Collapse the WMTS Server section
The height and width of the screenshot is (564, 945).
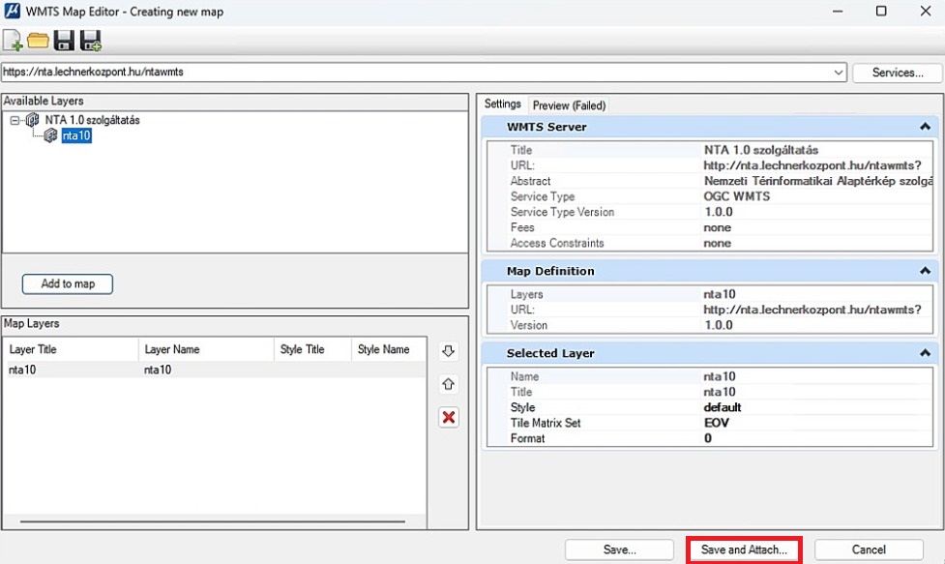pyautogui.click(x=925, y=127)
